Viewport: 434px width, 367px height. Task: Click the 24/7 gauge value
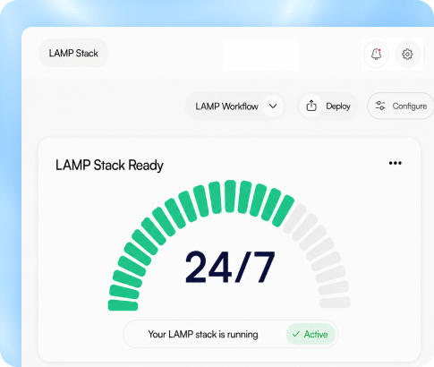pos(230,267)
